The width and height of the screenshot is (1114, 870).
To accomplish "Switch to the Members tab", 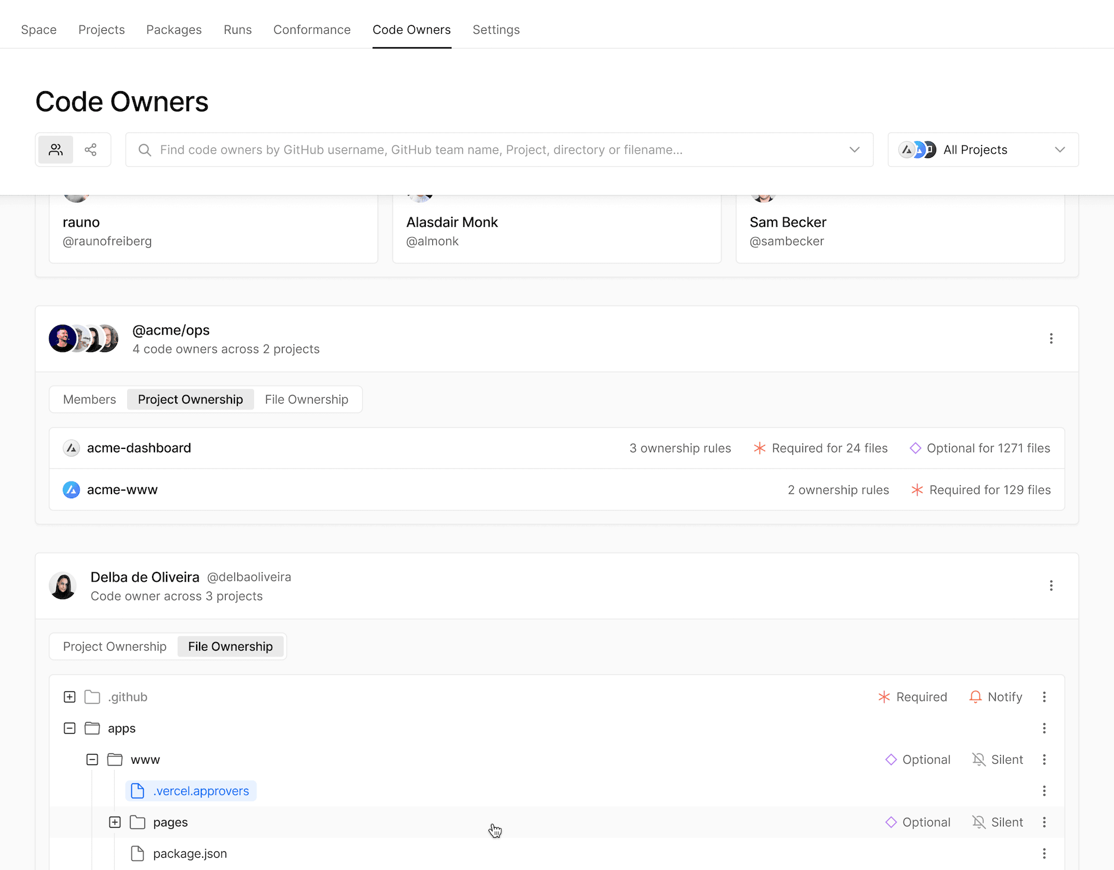I will pyautogui.click(x=89, y=399).
